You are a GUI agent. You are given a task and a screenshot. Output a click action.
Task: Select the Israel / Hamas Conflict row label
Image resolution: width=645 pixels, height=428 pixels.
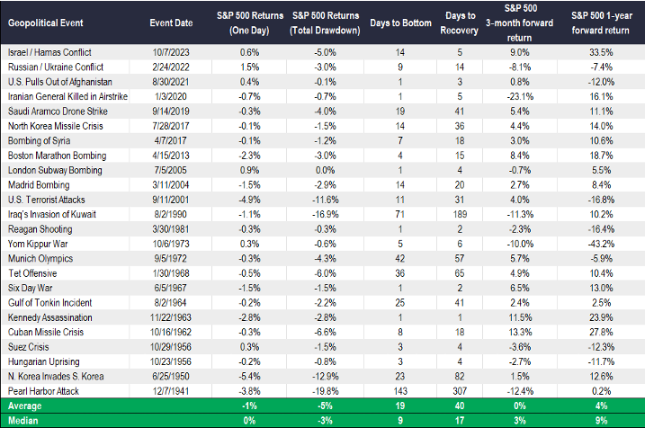[47, 54]
